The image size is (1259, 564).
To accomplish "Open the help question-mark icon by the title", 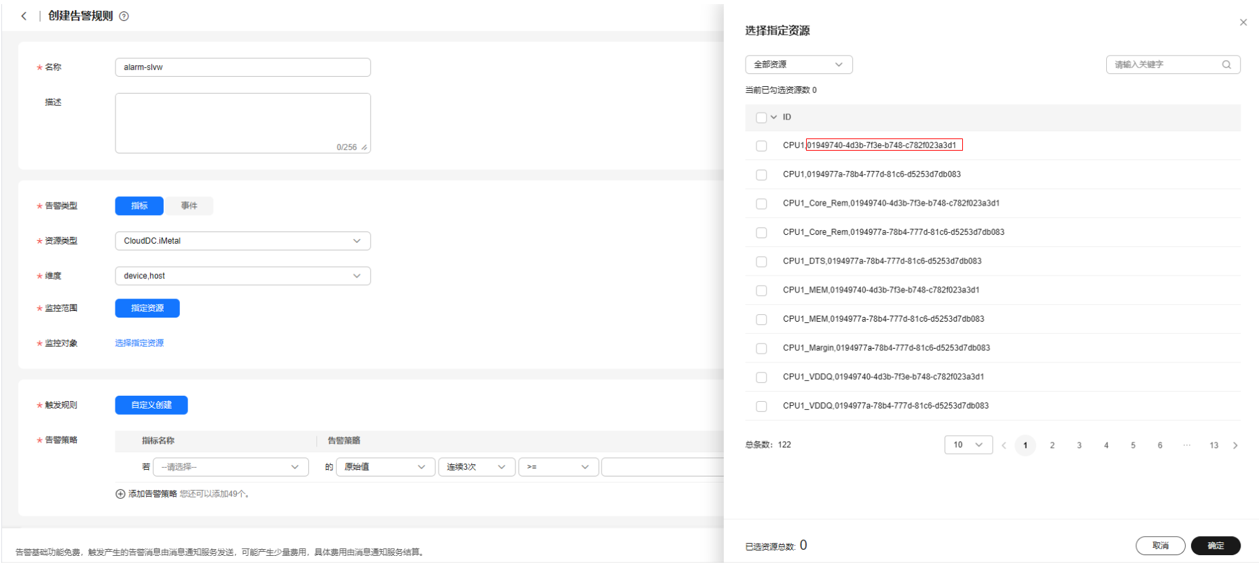I will [124, 16].
